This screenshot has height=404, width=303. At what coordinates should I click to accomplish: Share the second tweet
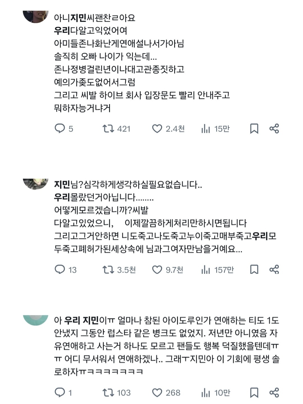pos(274,270)
